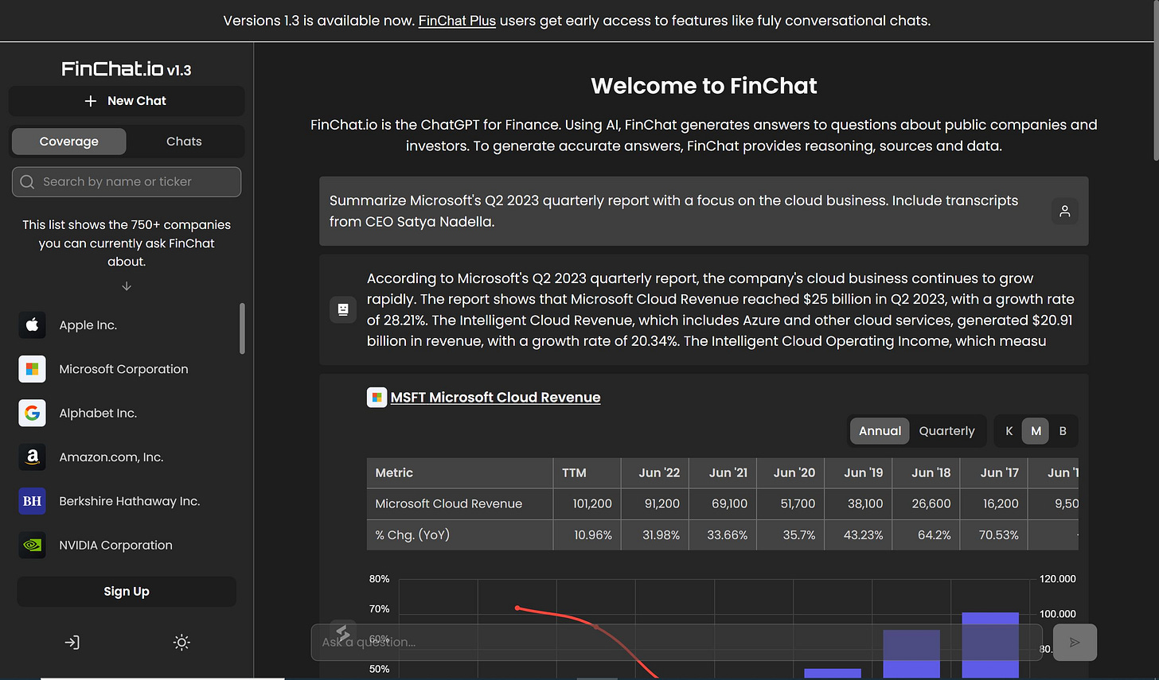This screenshot has width=1159, height=680.
Task: Select Alphabet Inc. from coverage list
Action: coord(127,413)
